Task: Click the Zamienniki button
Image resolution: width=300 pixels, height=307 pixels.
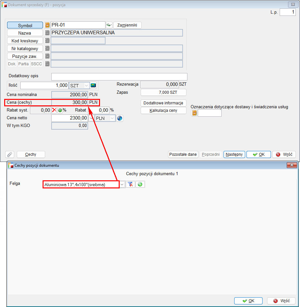Action: click(127, 25)
